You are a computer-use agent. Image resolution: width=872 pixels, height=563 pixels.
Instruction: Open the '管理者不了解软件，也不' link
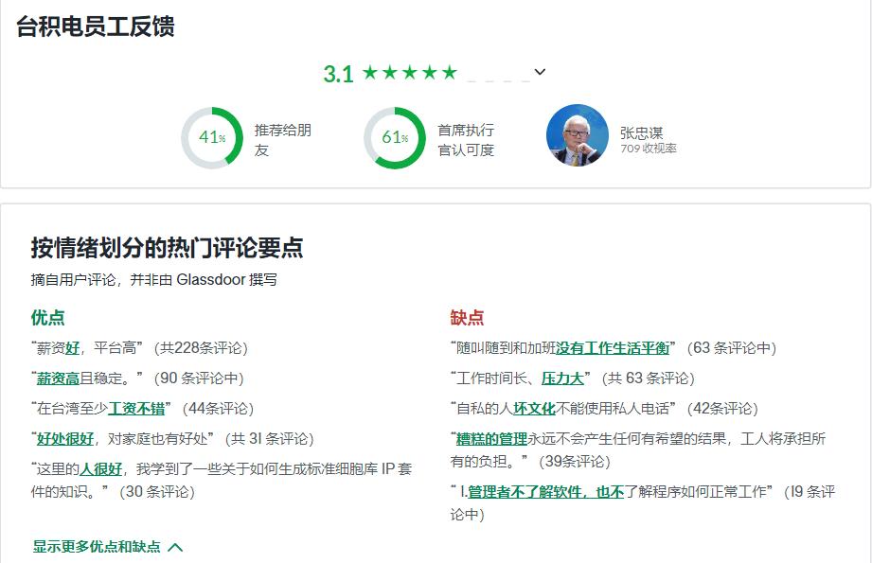[545, 492]
